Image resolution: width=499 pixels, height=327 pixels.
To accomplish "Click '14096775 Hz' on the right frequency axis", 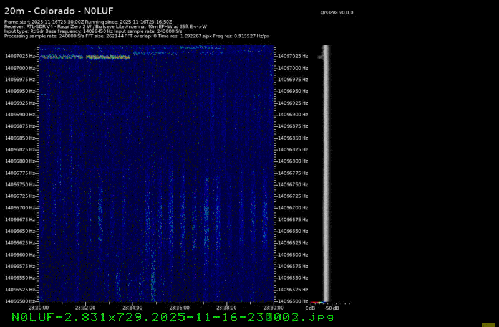I will [x=293, y=173].
